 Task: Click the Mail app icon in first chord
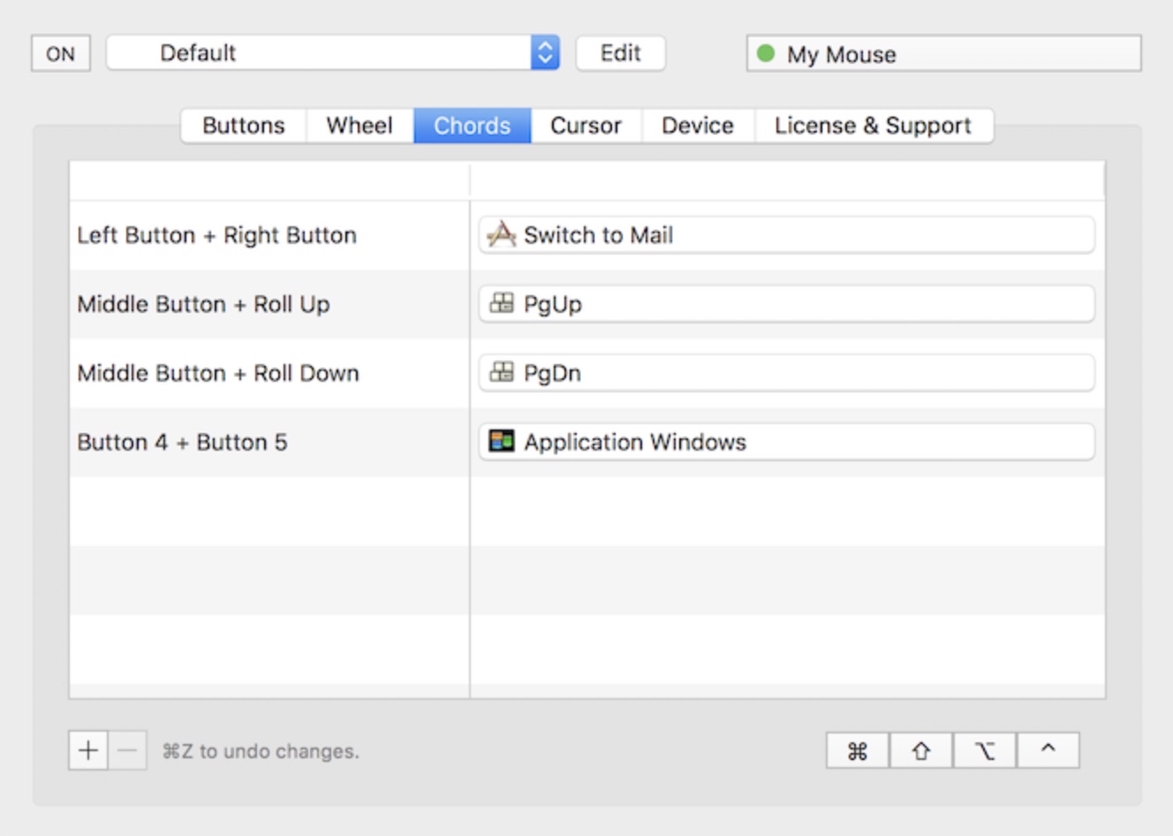(x=502, y=234)
